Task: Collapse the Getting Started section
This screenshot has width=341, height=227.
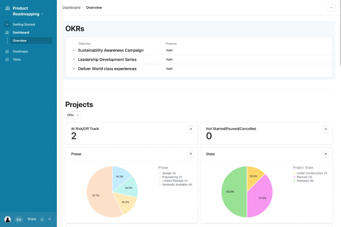Action: tap(7, 24)
